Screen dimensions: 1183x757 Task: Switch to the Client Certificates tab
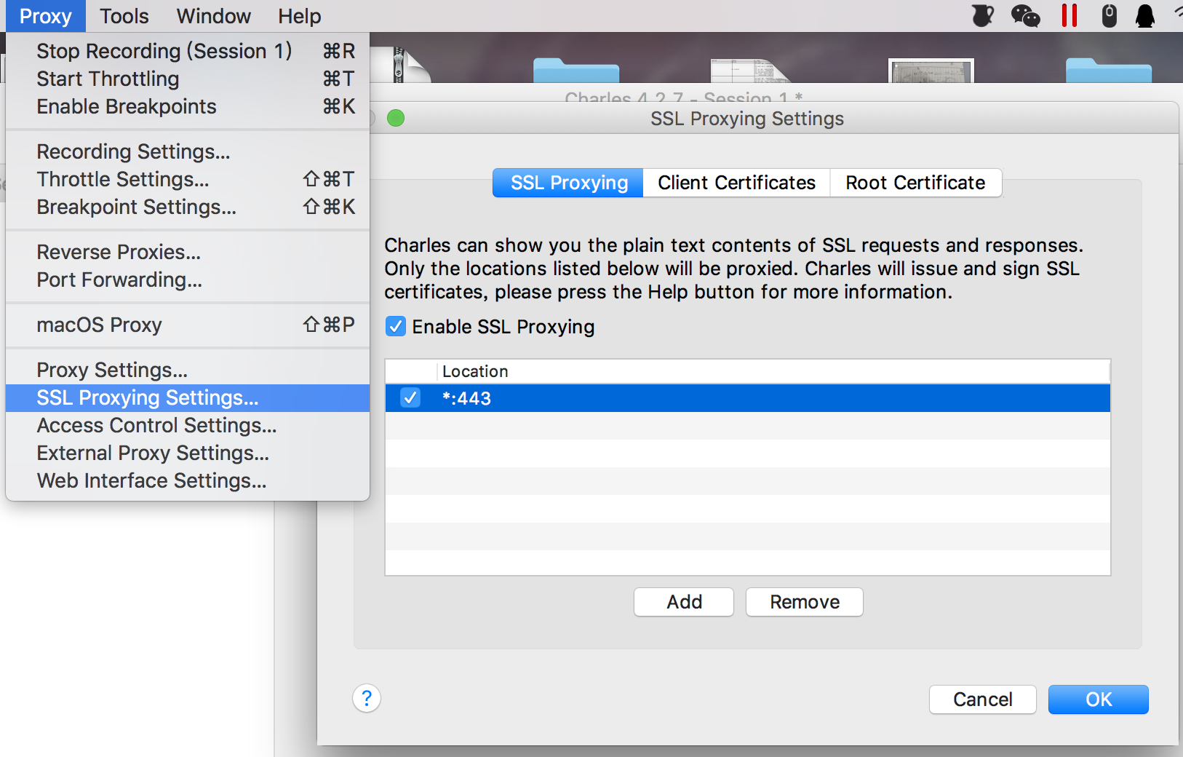click(x=736, y=183)
